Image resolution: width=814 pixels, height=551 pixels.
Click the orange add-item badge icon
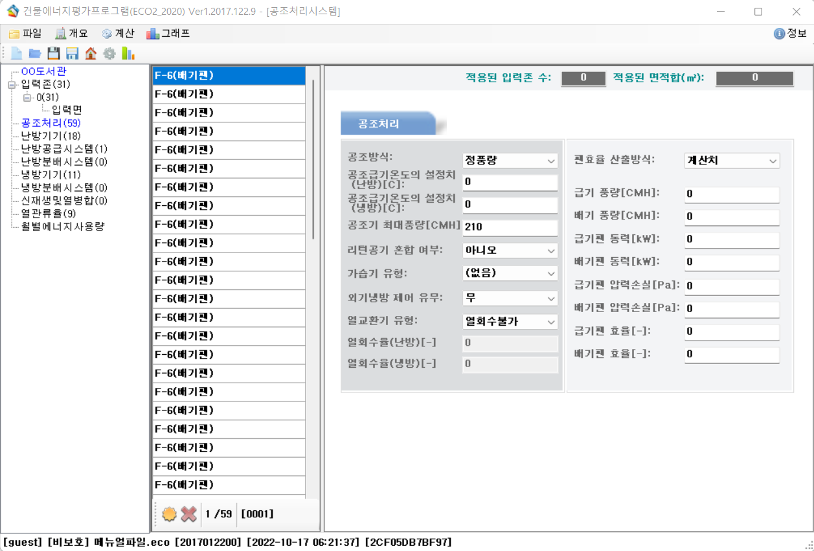pyautogui.click(x=169, y=514)
